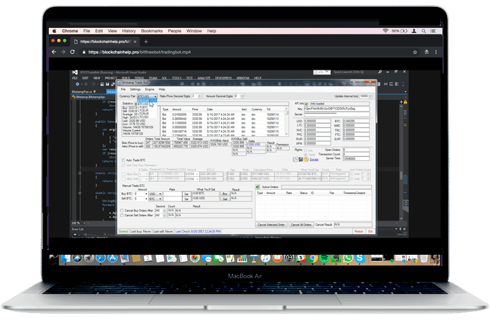
Task: Click the Cancel All Orders button
Action: pos(301,225)
